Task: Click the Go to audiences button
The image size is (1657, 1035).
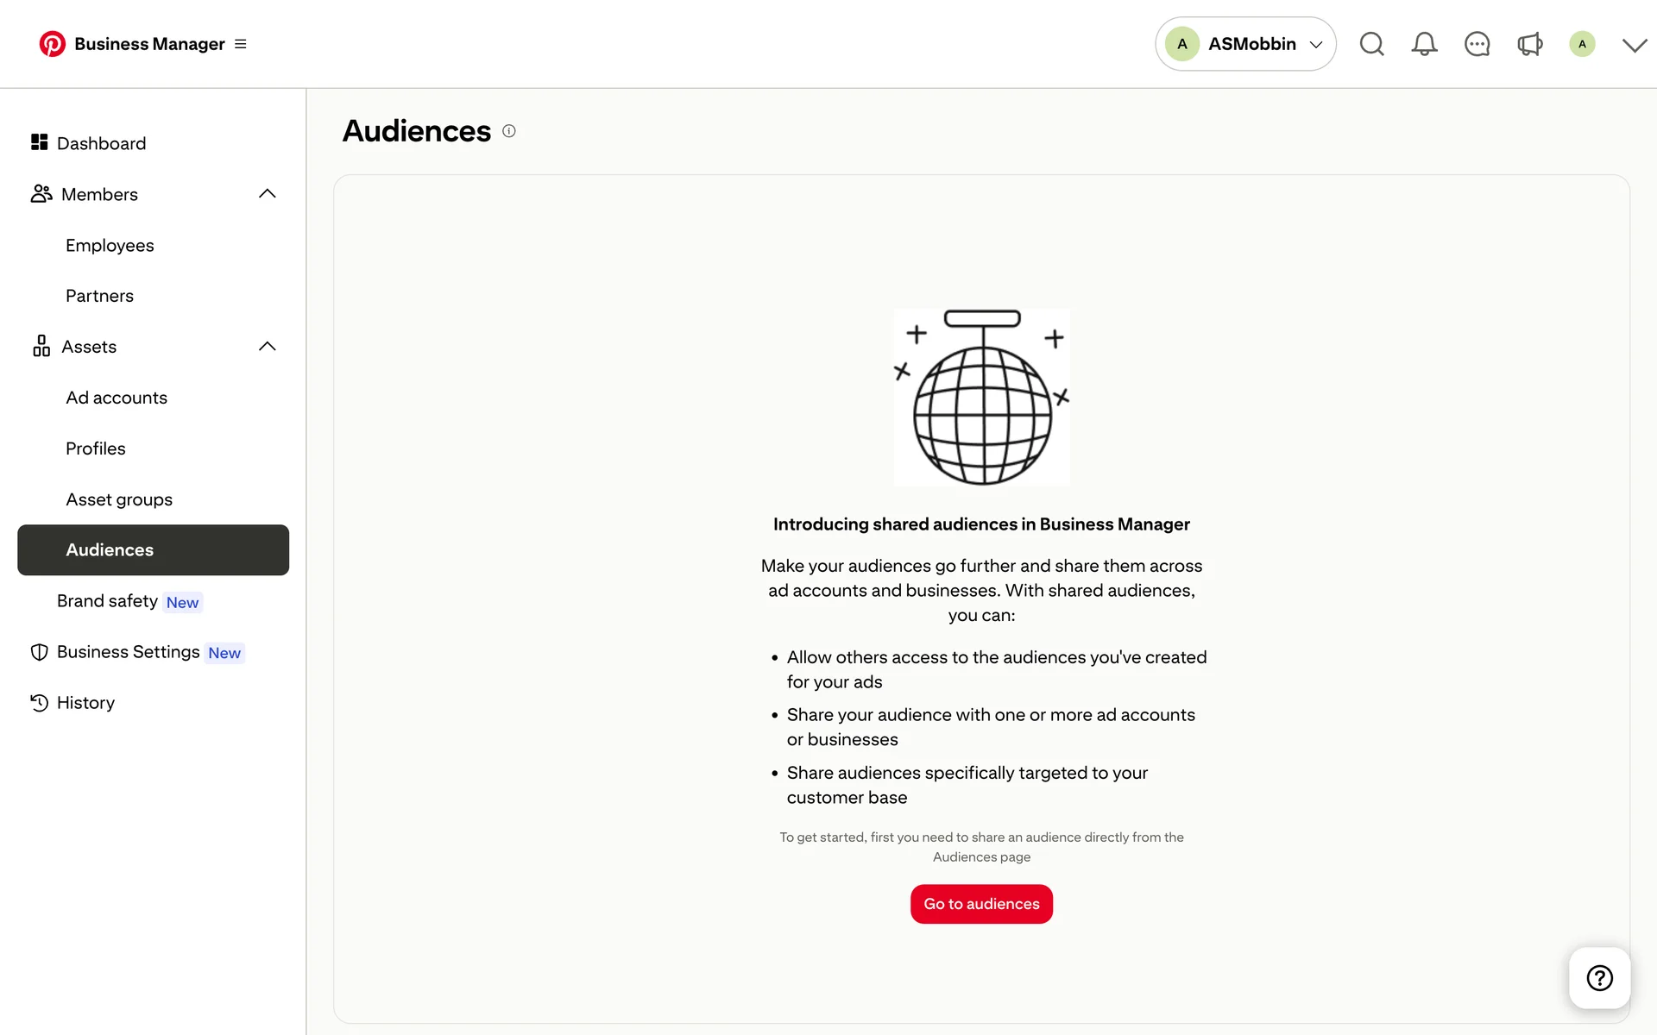Action: [x=981, y=904]
